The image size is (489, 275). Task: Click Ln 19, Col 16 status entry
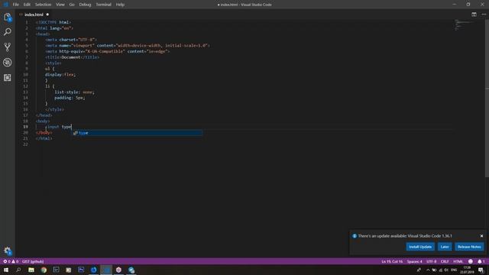point(392,261)
